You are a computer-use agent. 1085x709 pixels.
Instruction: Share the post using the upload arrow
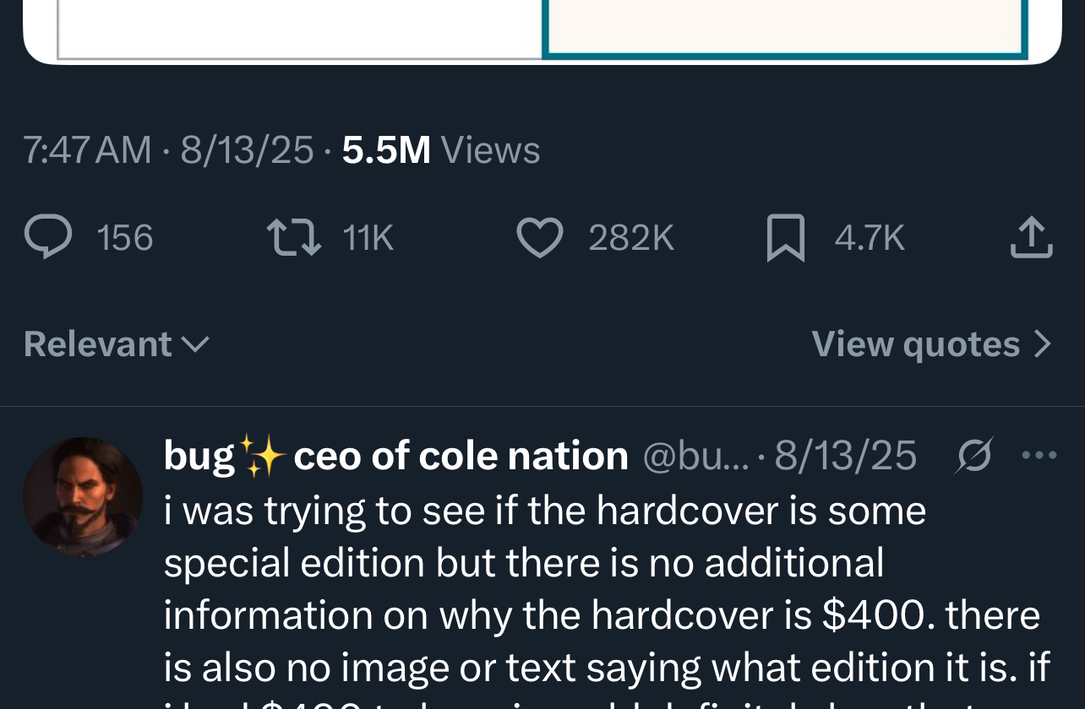[x=1033, y=238]
